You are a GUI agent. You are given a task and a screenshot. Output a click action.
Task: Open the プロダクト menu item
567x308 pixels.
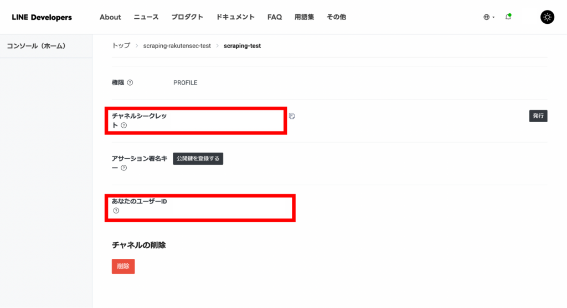click(187, 17)
